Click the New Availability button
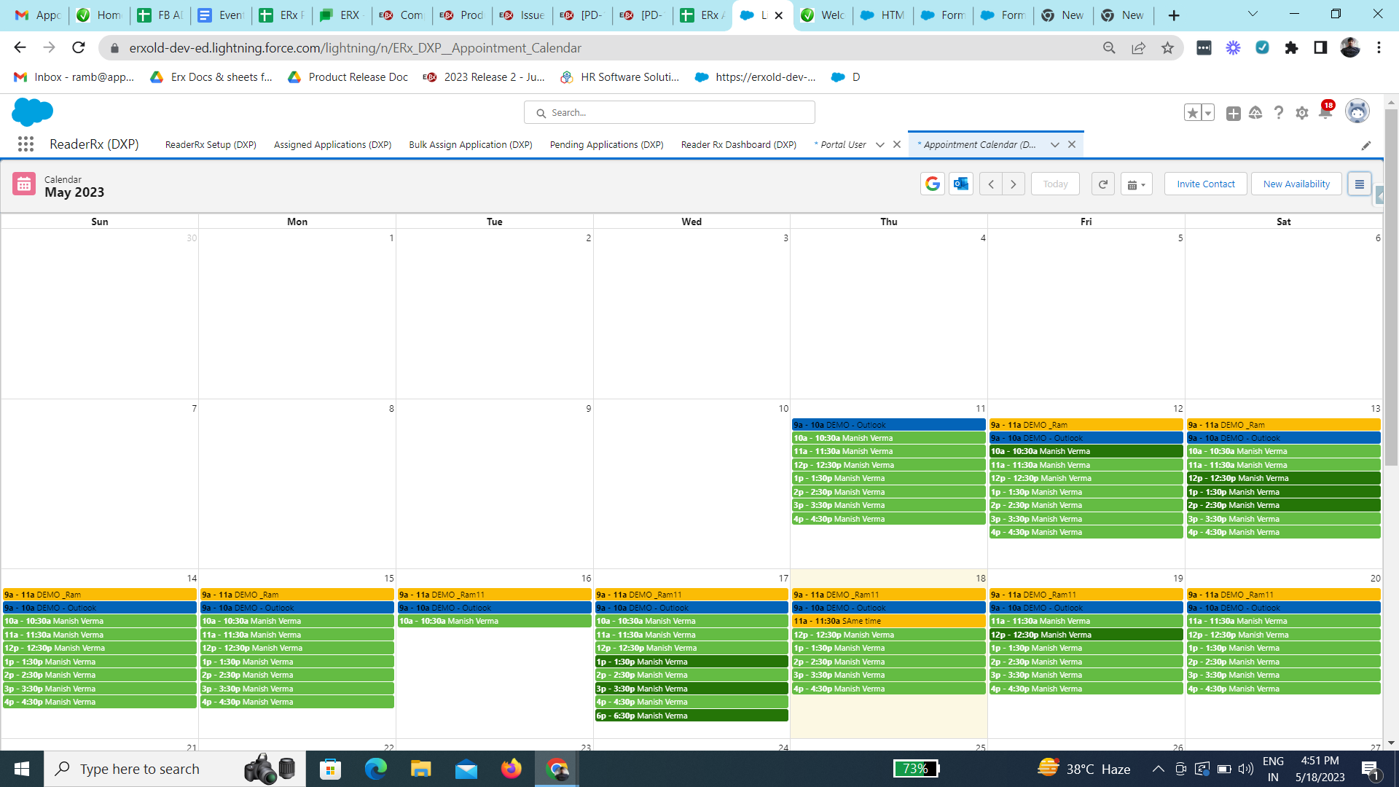The height and width of the screenshot is (787, 1399). pos(1296,184)
